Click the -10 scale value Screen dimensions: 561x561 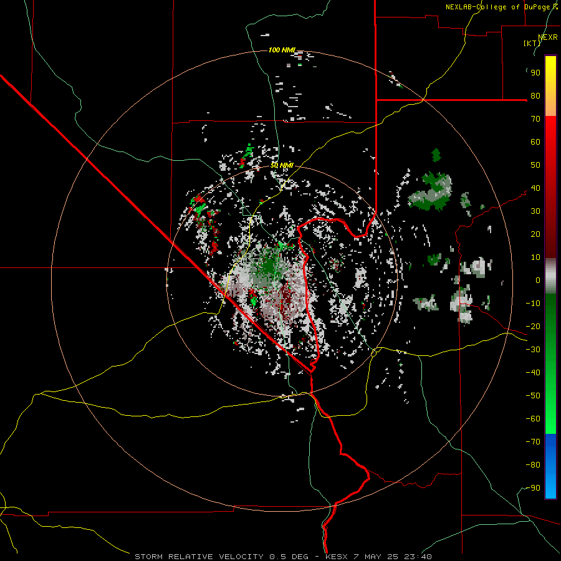click(533, 304)
